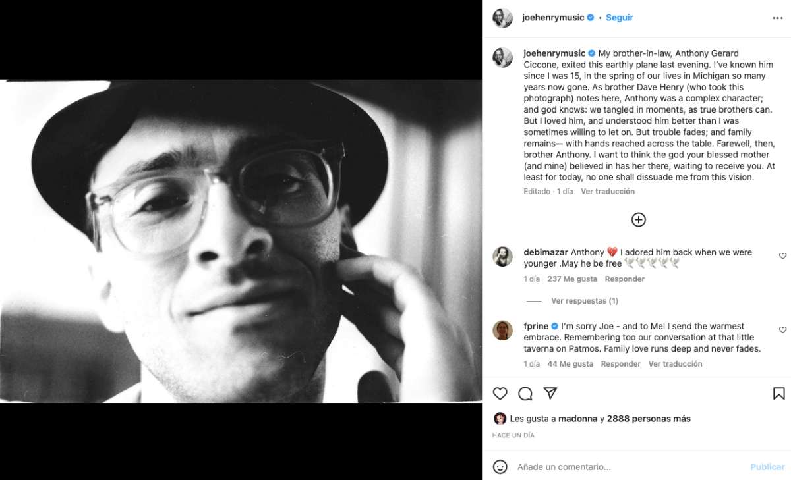View the 2888 personas más likes list
This screenshot has height=480, width=791.
point(649,419)
